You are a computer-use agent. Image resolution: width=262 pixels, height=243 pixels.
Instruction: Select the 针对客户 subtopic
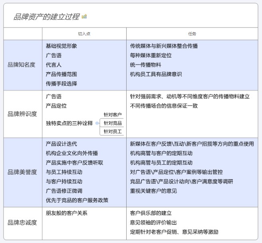(113, 115)
